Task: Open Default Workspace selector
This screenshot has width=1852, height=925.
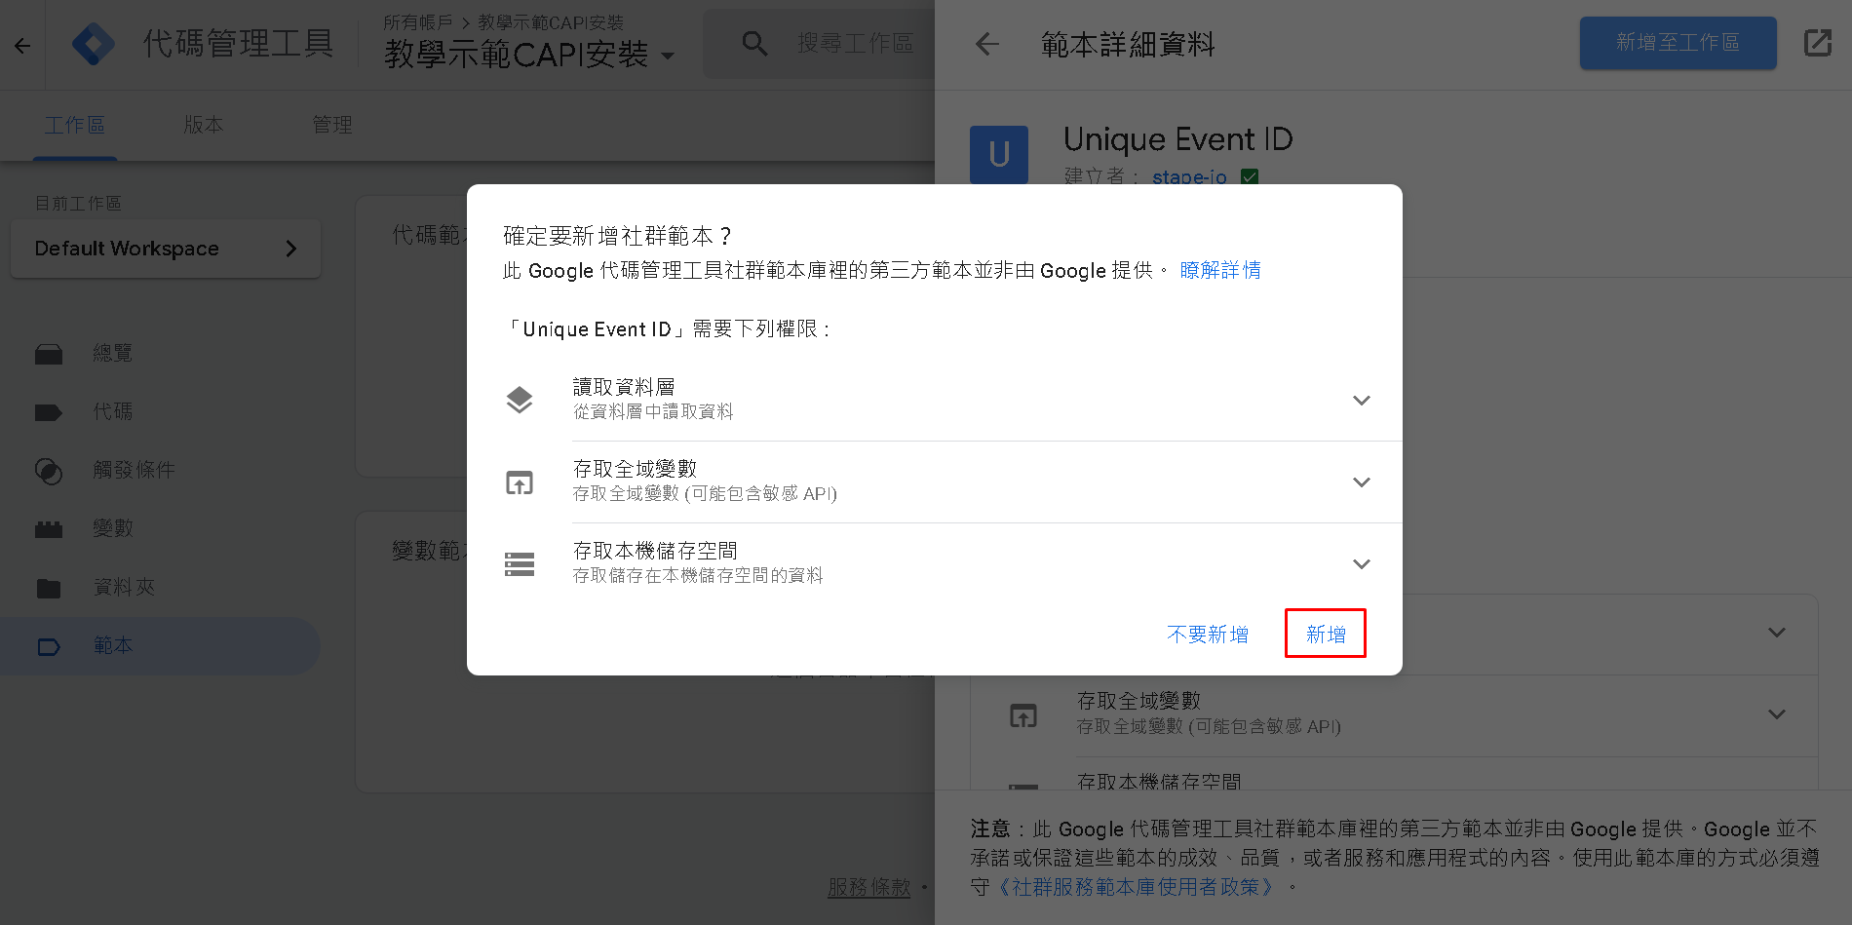Action: [x=166, y=249]
